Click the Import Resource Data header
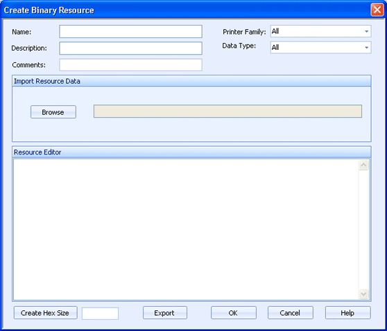The image size is (387, 331). [x=191, y=81]
